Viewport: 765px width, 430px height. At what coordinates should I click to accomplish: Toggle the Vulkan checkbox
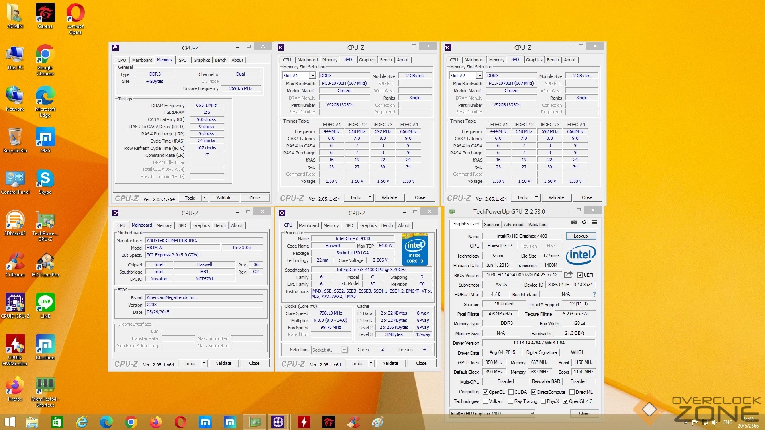486,401
